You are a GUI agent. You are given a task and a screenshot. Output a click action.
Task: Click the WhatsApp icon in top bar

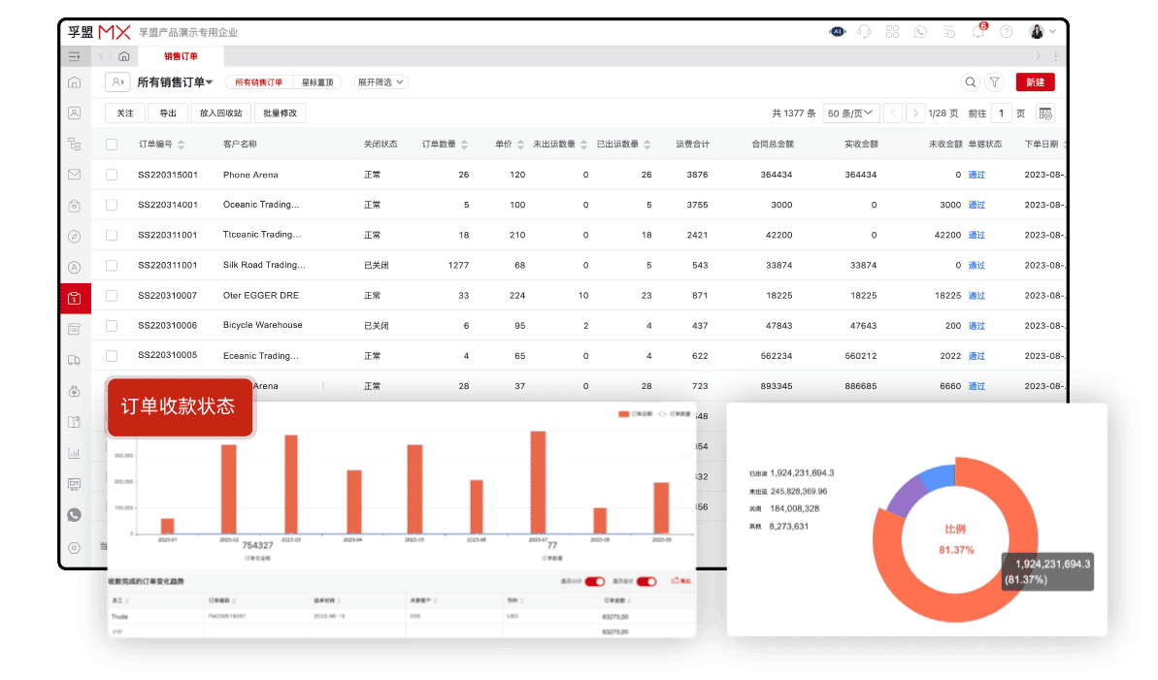point(920,31)
